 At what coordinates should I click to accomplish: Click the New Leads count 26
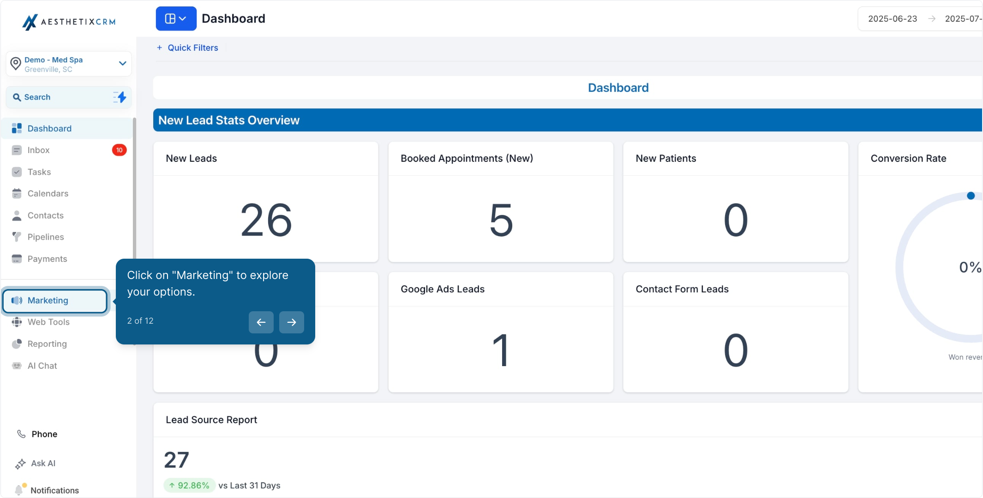click(x=266, y=220)
